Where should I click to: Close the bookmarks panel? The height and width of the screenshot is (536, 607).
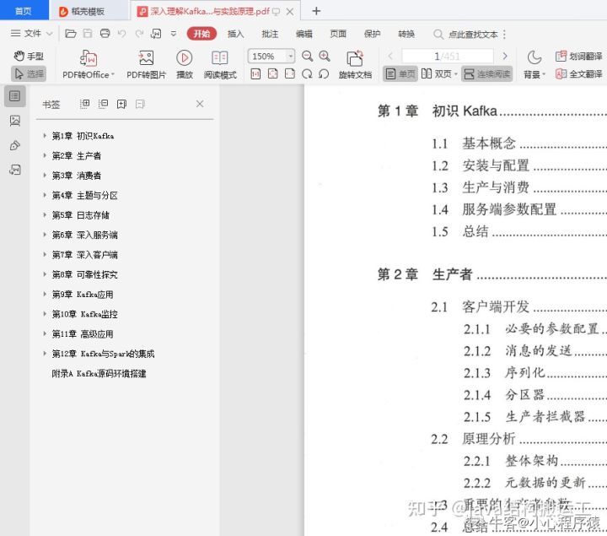tap(200, 104)
